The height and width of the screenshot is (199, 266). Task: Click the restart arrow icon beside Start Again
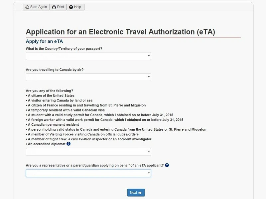pos(27,7)
